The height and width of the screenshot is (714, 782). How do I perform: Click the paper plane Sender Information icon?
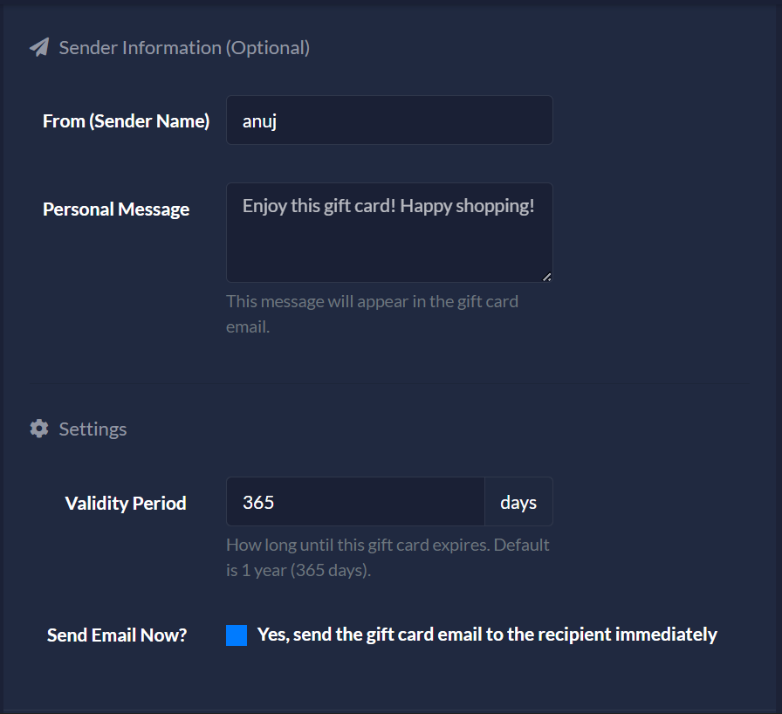coord(38,47)
